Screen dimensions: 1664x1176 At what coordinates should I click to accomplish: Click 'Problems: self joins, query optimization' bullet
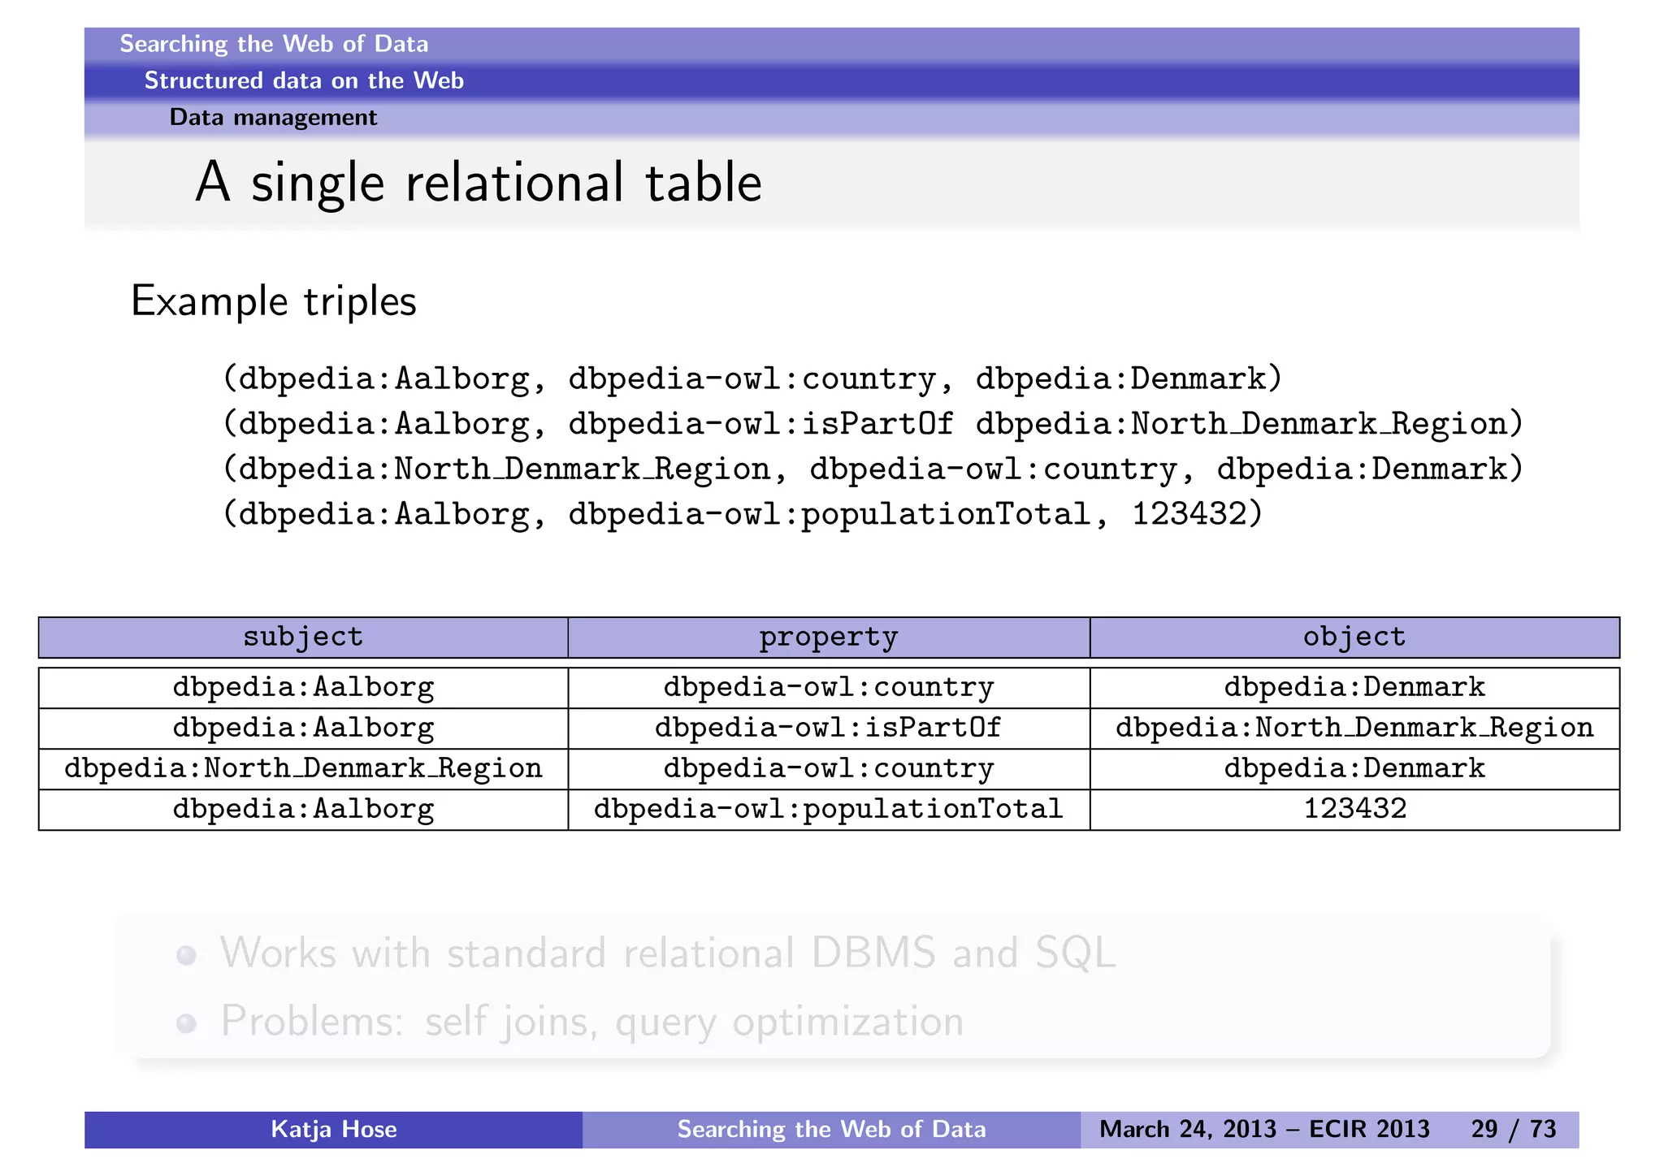click(592, 1022)
